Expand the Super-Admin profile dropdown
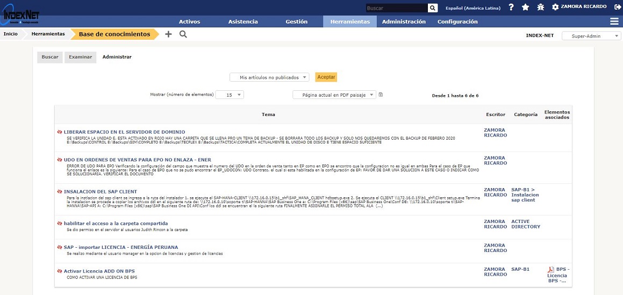Screen dimensions: 623x295 [x=591, y=36]
